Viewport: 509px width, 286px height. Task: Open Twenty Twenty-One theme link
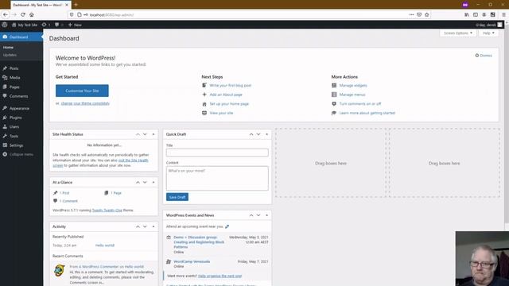(x=107, y=211)
